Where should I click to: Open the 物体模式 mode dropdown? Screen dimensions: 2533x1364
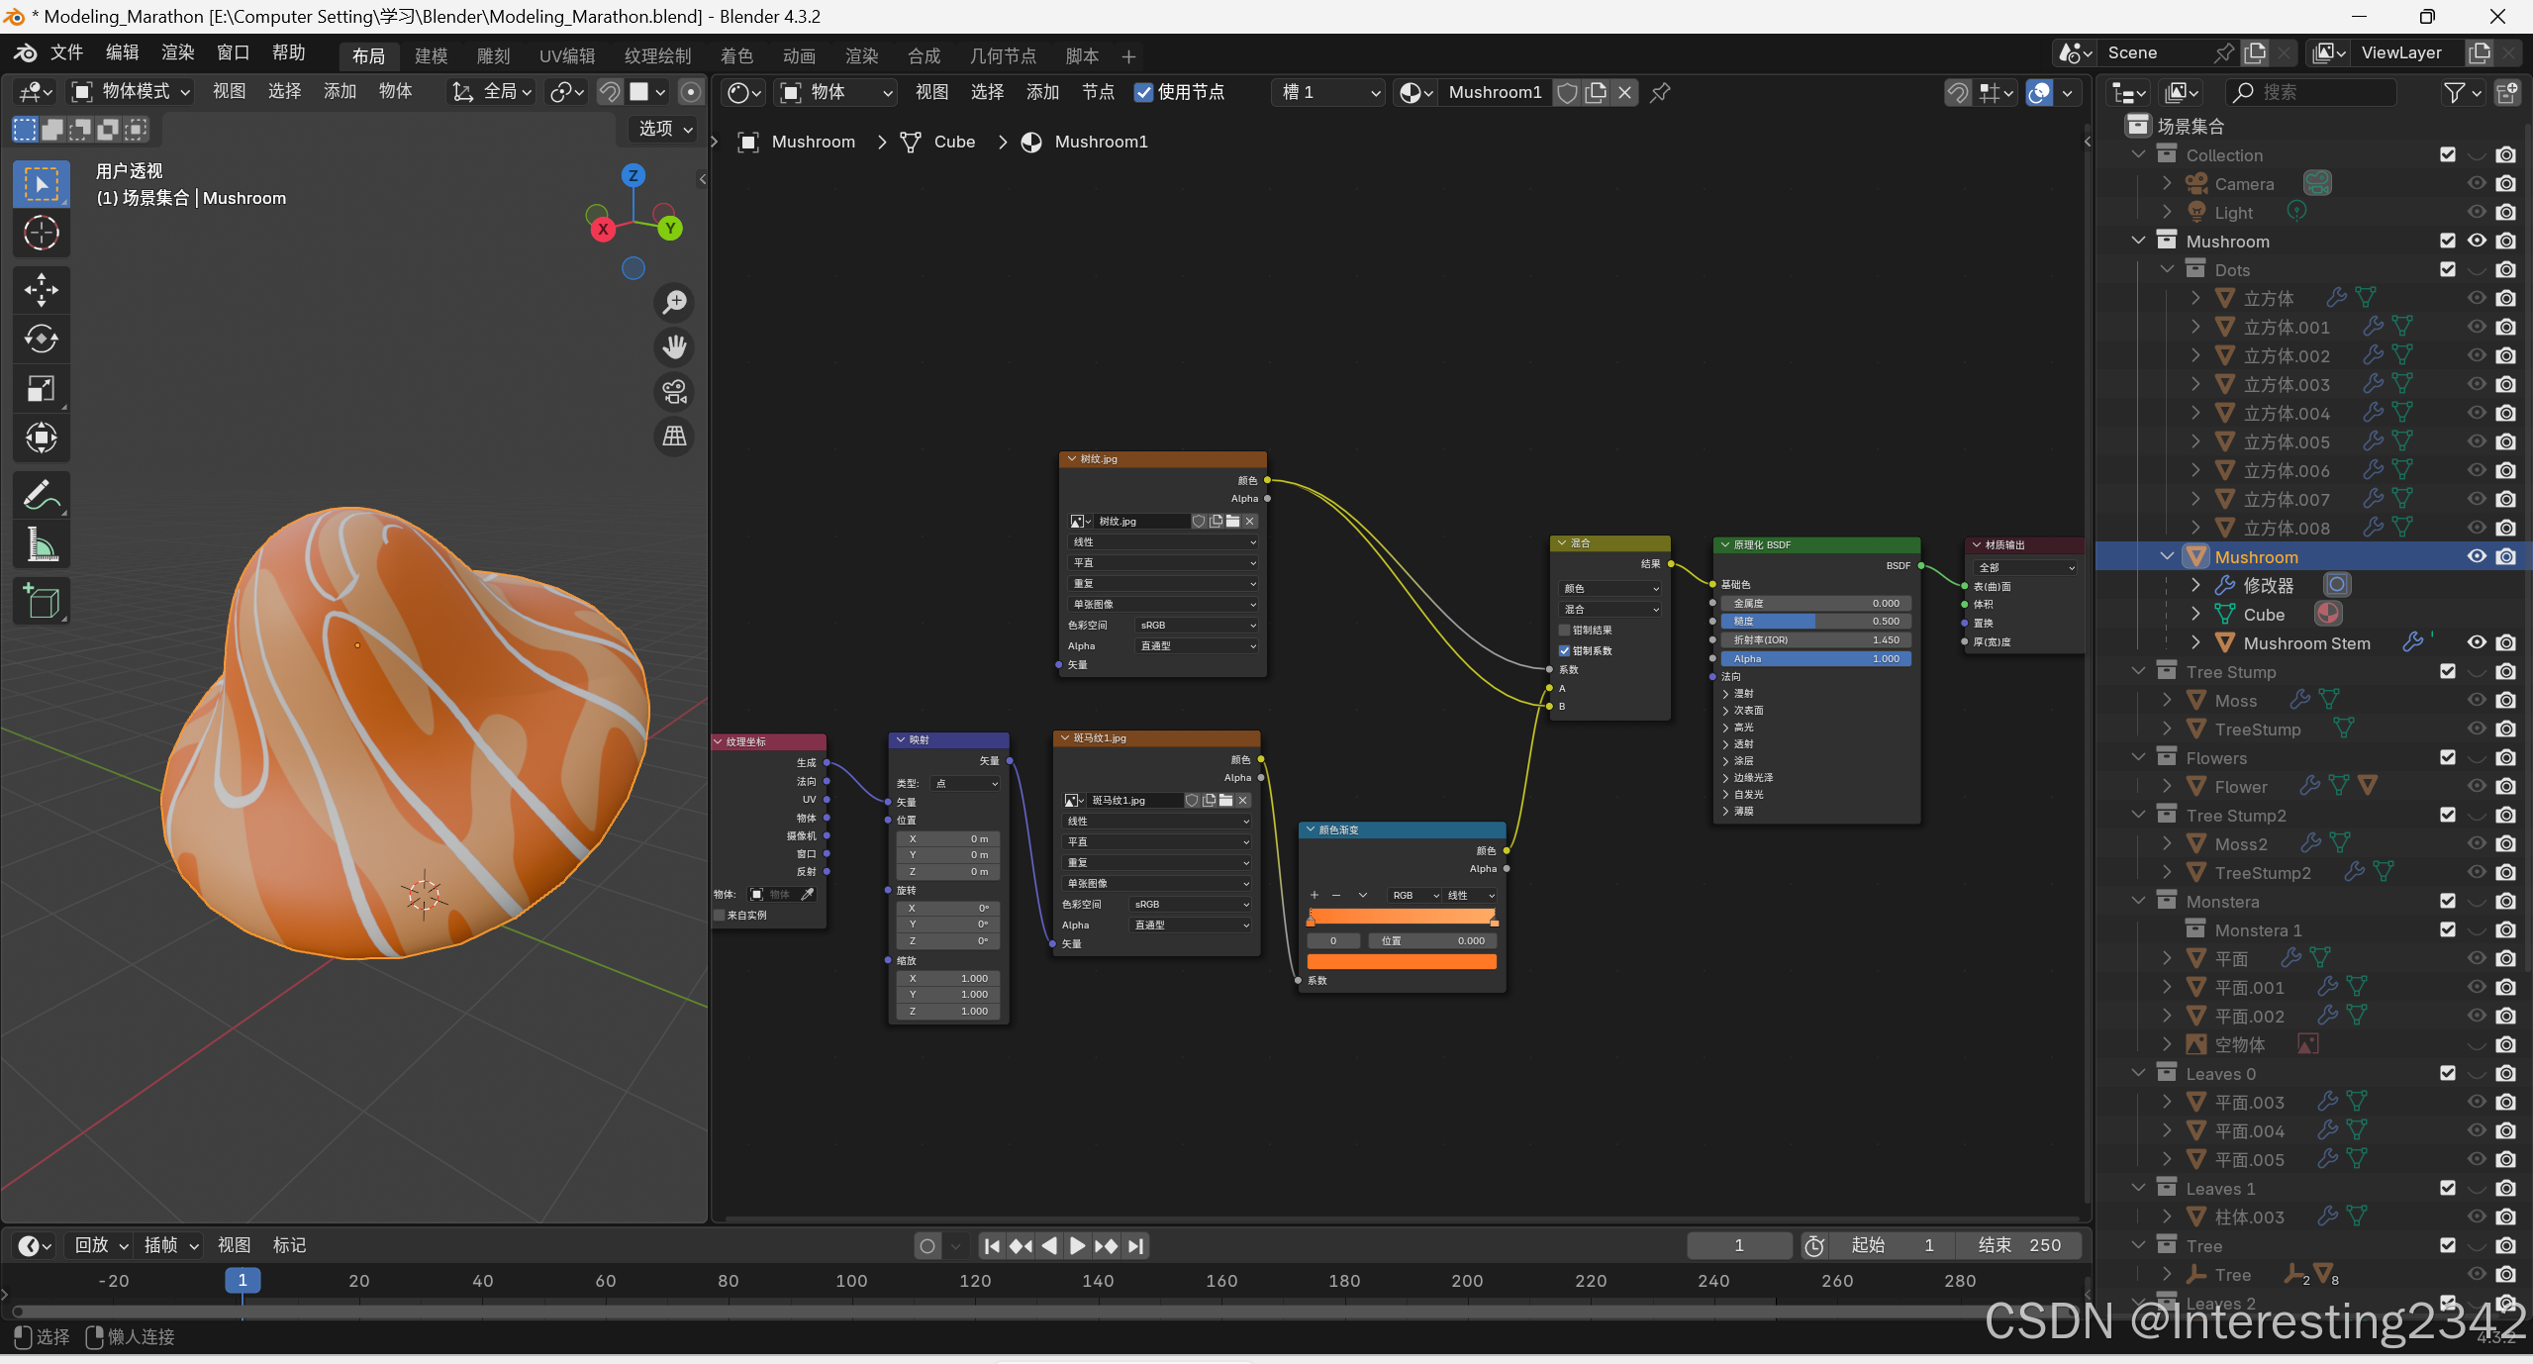[x=131, y=92]
